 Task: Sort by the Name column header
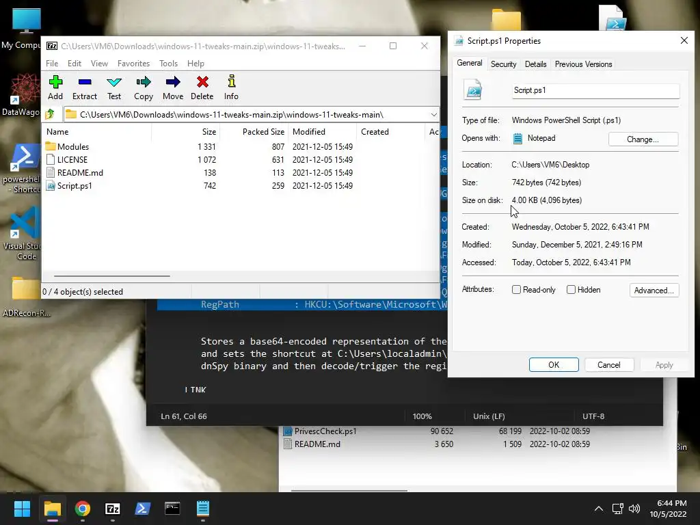tap(97, 132)
